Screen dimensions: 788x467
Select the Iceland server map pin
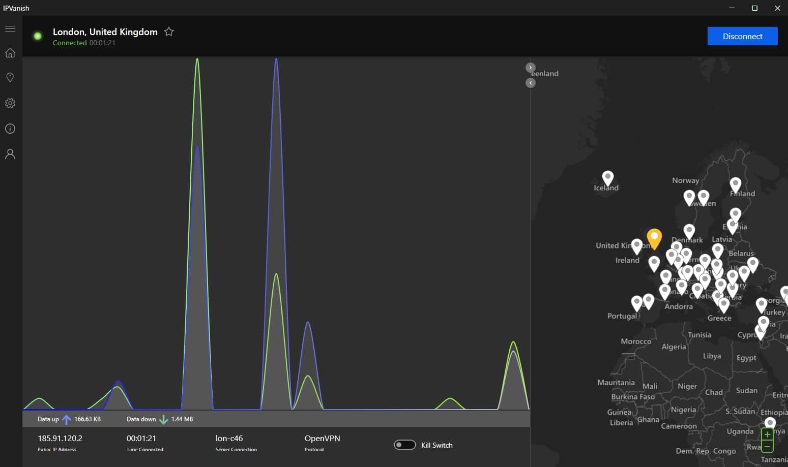pos(608,178)
